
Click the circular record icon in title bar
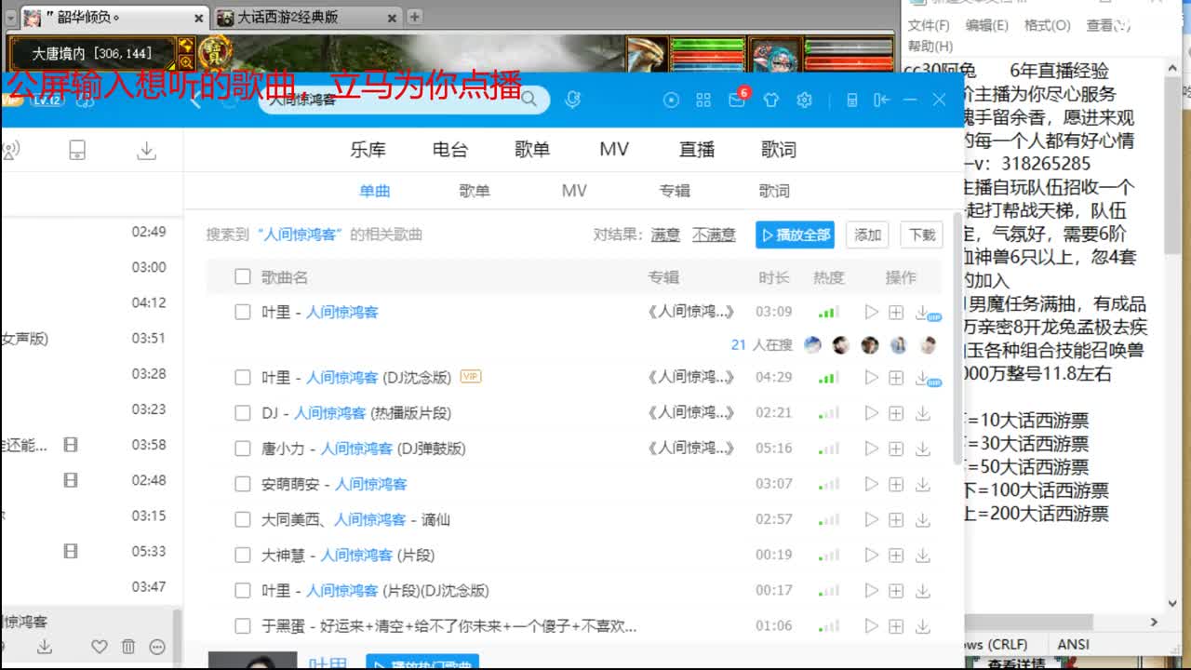(x=671, y=100)
